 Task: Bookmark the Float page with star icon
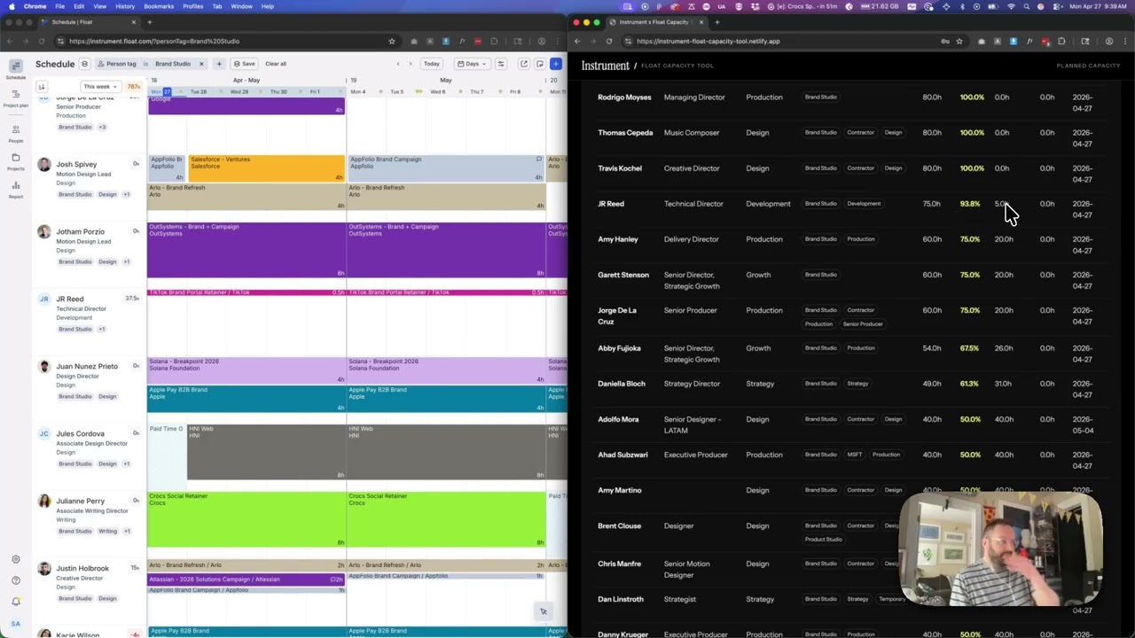[x=392, y=41]
